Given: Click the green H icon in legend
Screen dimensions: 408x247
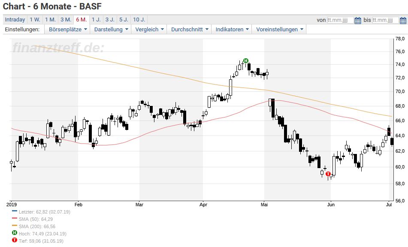Looking at the screenshot, I should 15,233.
